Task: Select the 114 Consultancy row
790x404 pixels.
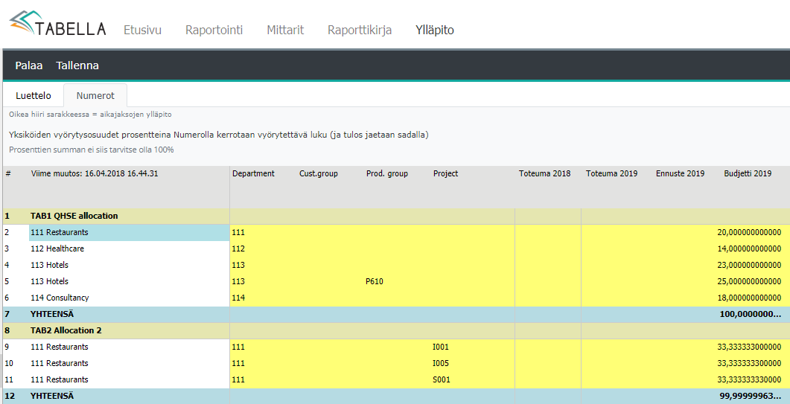Action: 60,298
